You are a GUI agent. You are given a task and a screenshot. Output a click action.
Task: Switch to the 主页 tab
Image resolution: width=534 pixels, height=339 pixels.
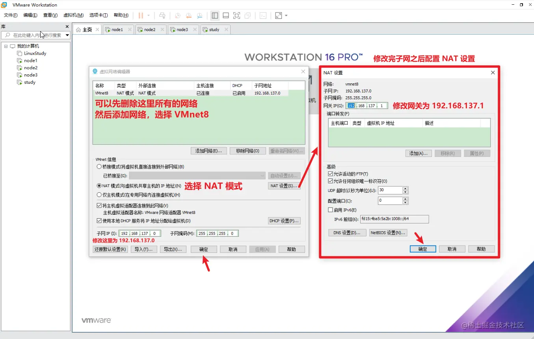click(87, 29)
